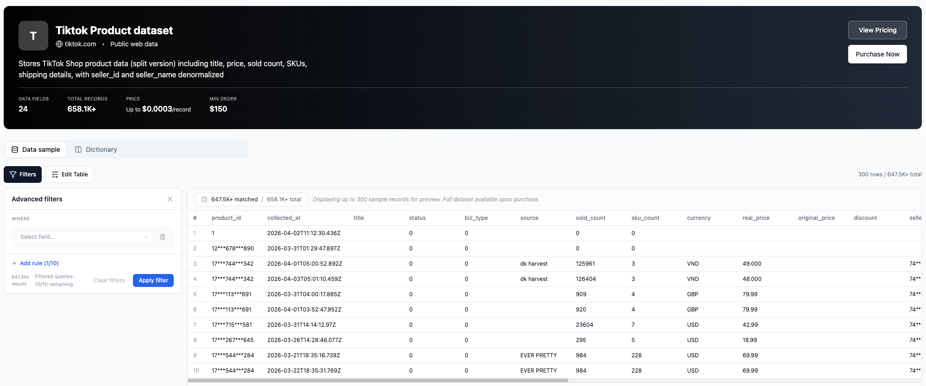
Task: Click the database icon beside matched count
Action: tap(204, 199)
